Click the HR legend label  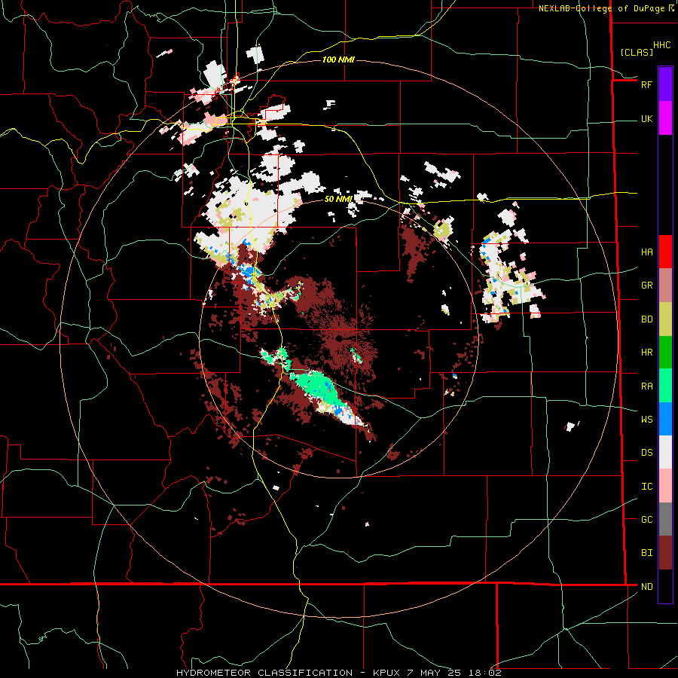tap(646, 353)
